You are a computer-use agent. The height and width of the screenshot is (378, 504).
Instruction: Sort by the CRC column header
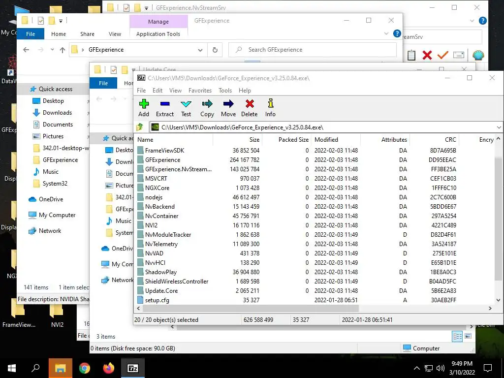435,139
